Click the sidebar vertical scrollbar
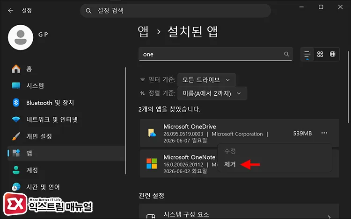 coord(125,120)
